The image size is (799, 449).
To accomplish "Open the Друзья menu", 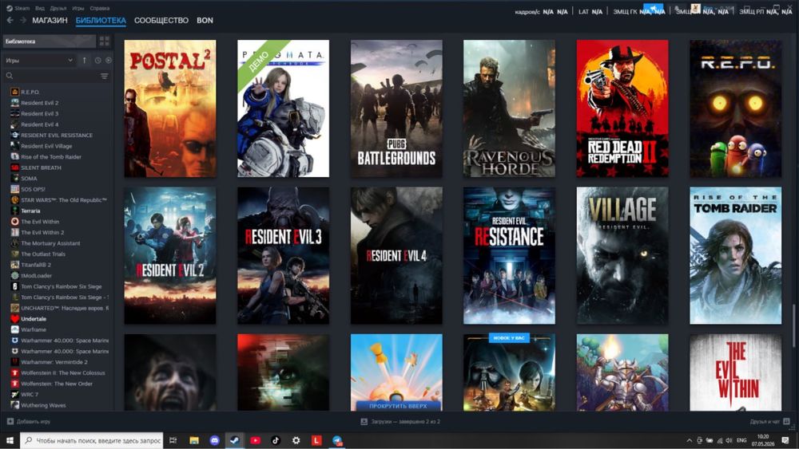I will (x=58, y=8).
